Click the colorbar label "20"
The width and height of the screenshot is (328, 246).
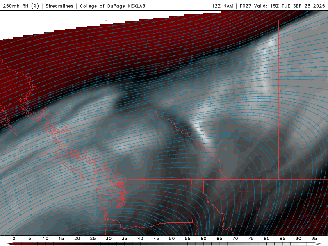click(x=77, y=239)
